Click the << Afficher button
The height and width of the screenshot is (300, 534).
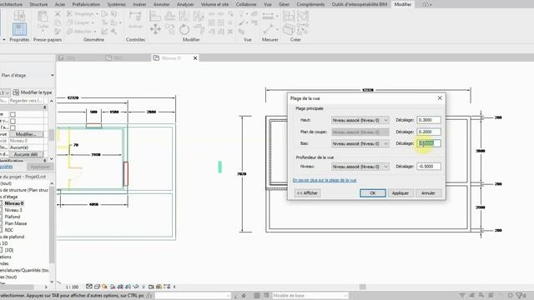[307, 193]
